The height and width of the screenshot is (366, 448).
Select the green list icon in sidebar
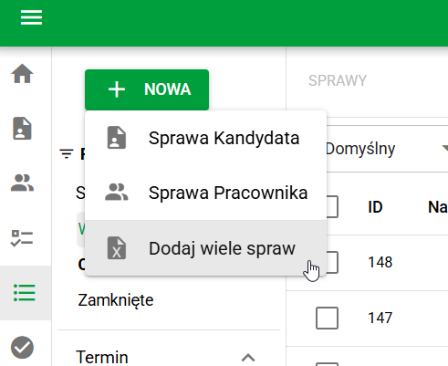tap(25, 293)
